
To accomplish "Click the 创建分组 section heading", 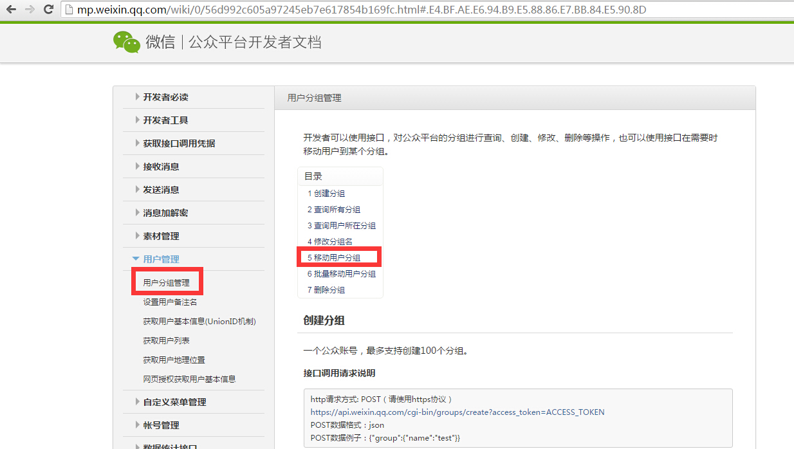I will pos(324,320).
